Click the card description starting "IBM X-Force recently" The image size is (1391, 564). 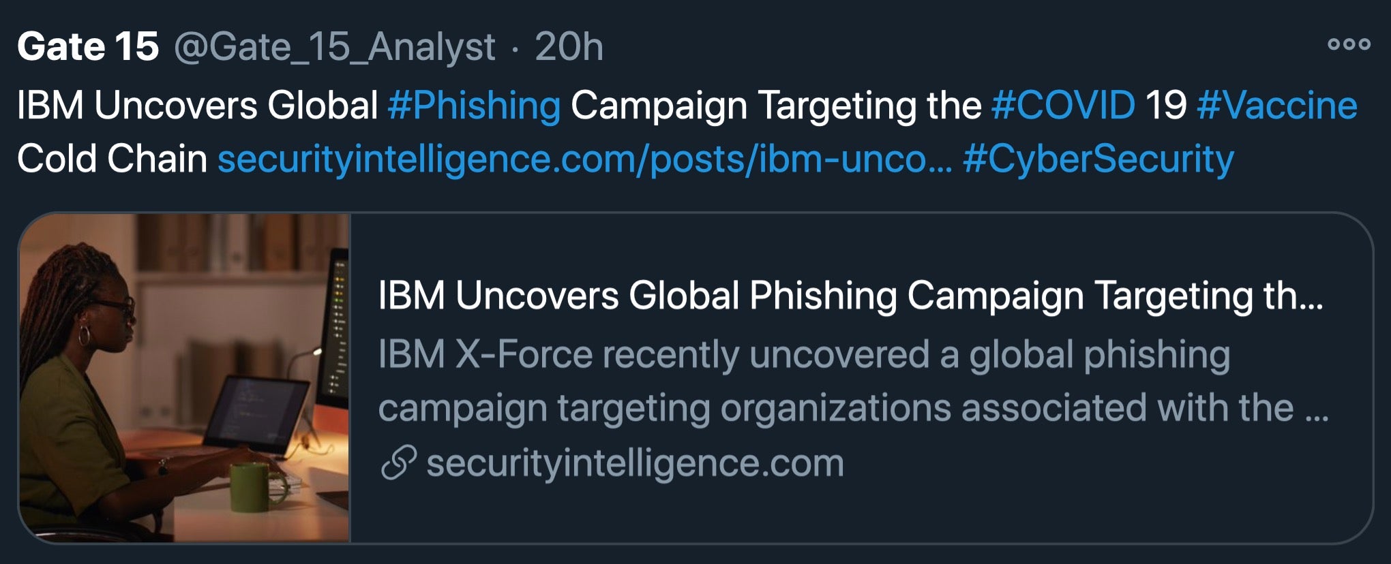tap(804, 355)
